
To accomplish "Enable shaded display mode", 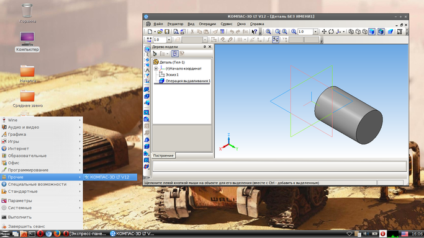I will click(x=372, y=32).
